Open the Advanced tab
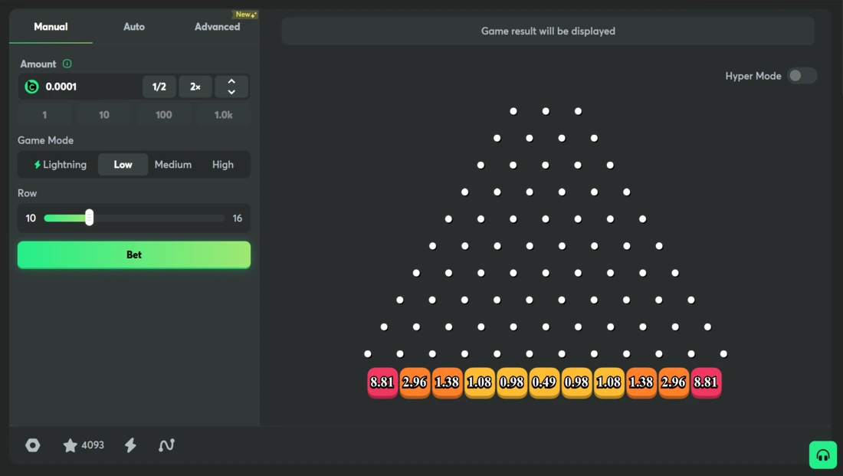 [x=217, y=27]
